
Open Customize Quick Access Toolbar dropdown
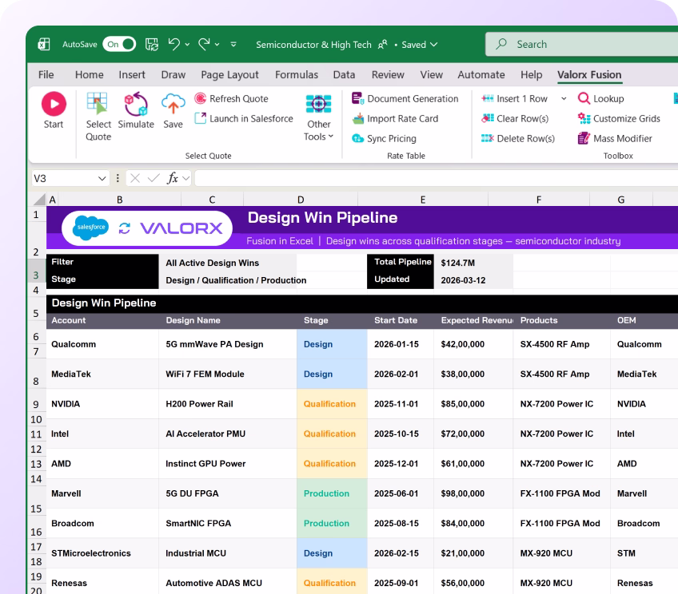tap(233, 45)
